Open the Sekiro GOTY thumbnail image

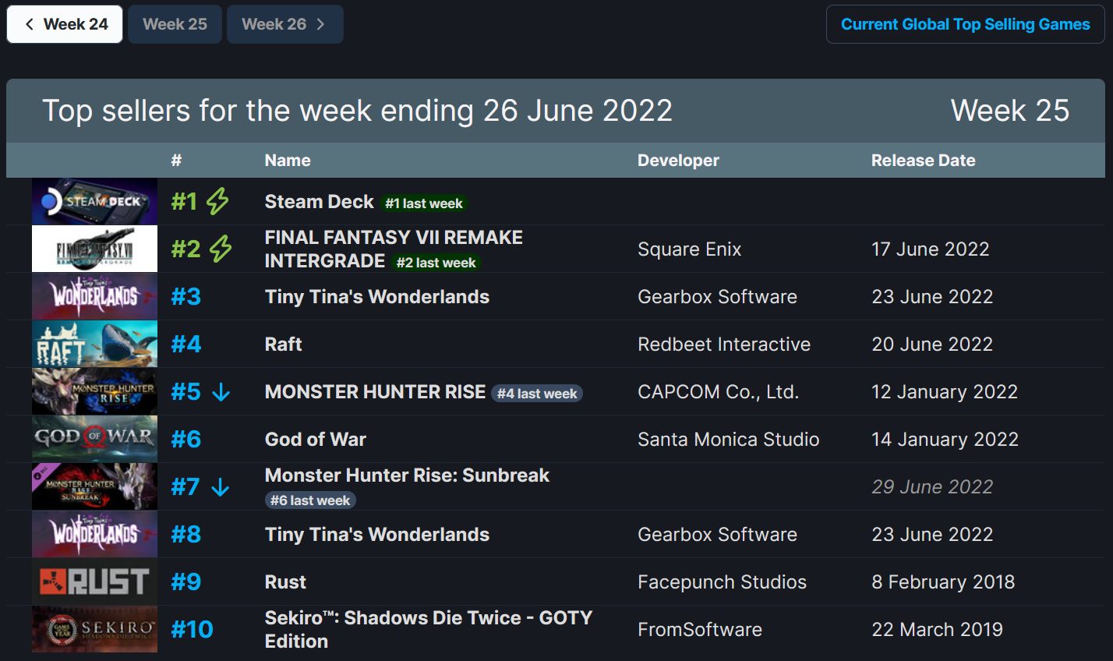point(94,630)
